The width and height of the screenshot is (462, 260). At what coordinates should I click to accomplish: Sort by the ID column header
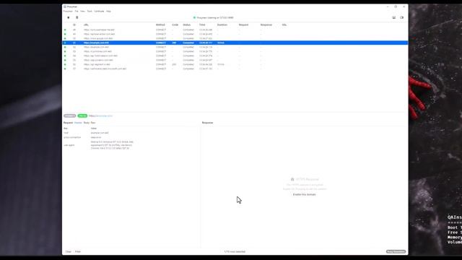pos(74,25)
